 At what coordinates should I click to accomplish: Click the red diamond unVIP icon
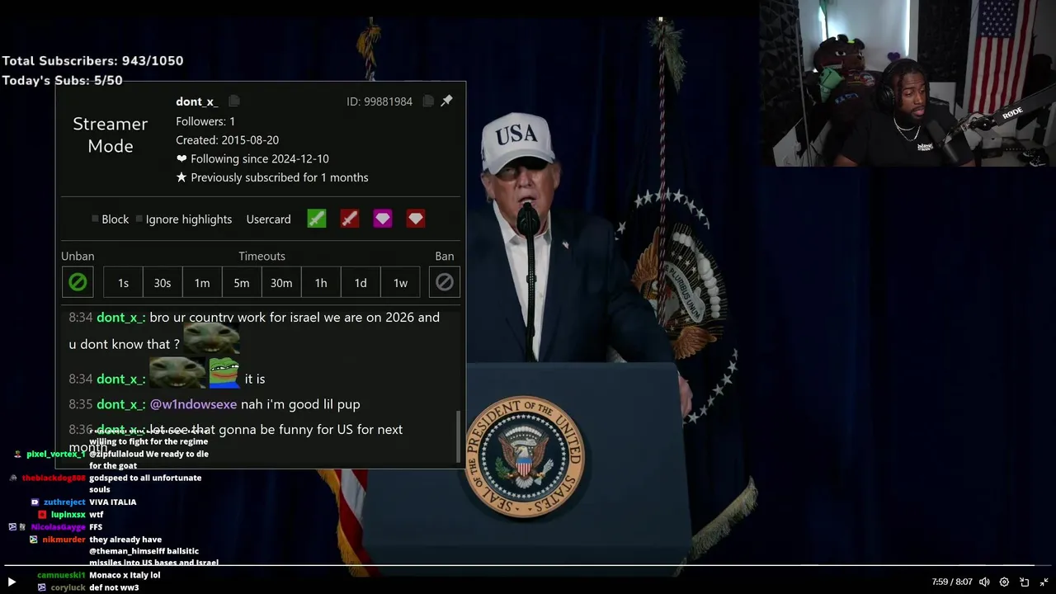pyautogui.click(x=416, y=219)
